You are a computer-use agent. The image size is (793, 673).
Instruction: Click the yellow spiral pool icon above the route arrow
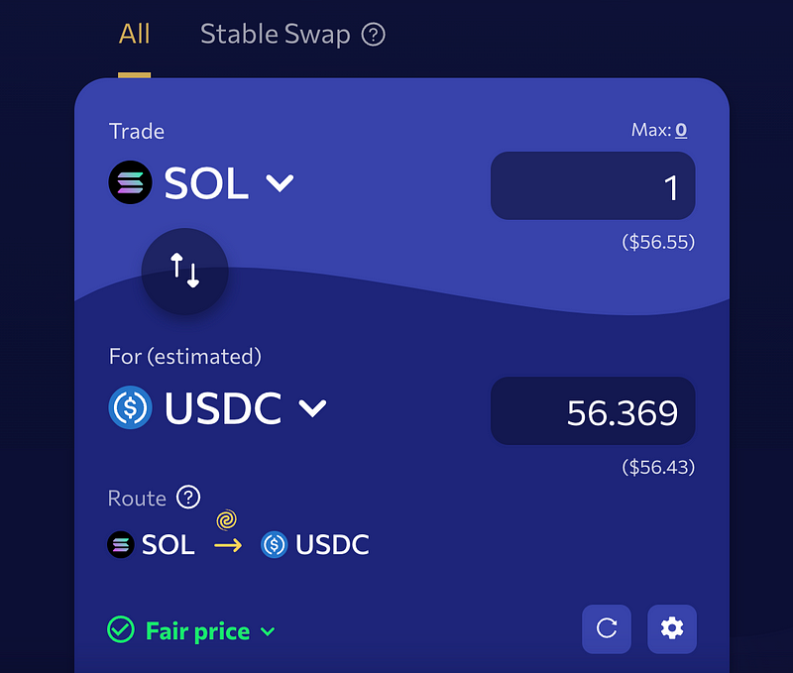227,519
